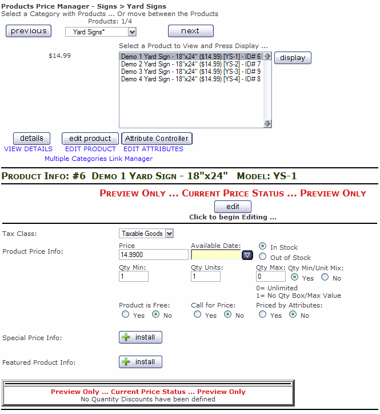This screenshot has height=414, width=380.
Task: Click the Qty Min input field
Action: (x=134, y=277)
